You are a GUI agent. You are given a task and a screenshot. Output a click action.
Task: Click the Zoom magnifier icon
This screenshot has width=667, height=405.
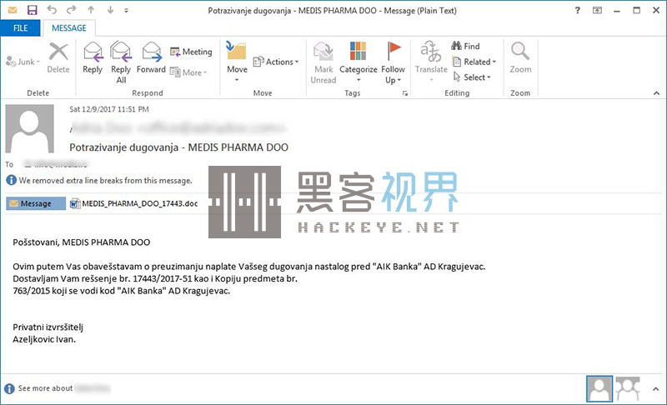pyautogui.click(x=520, y=51)
